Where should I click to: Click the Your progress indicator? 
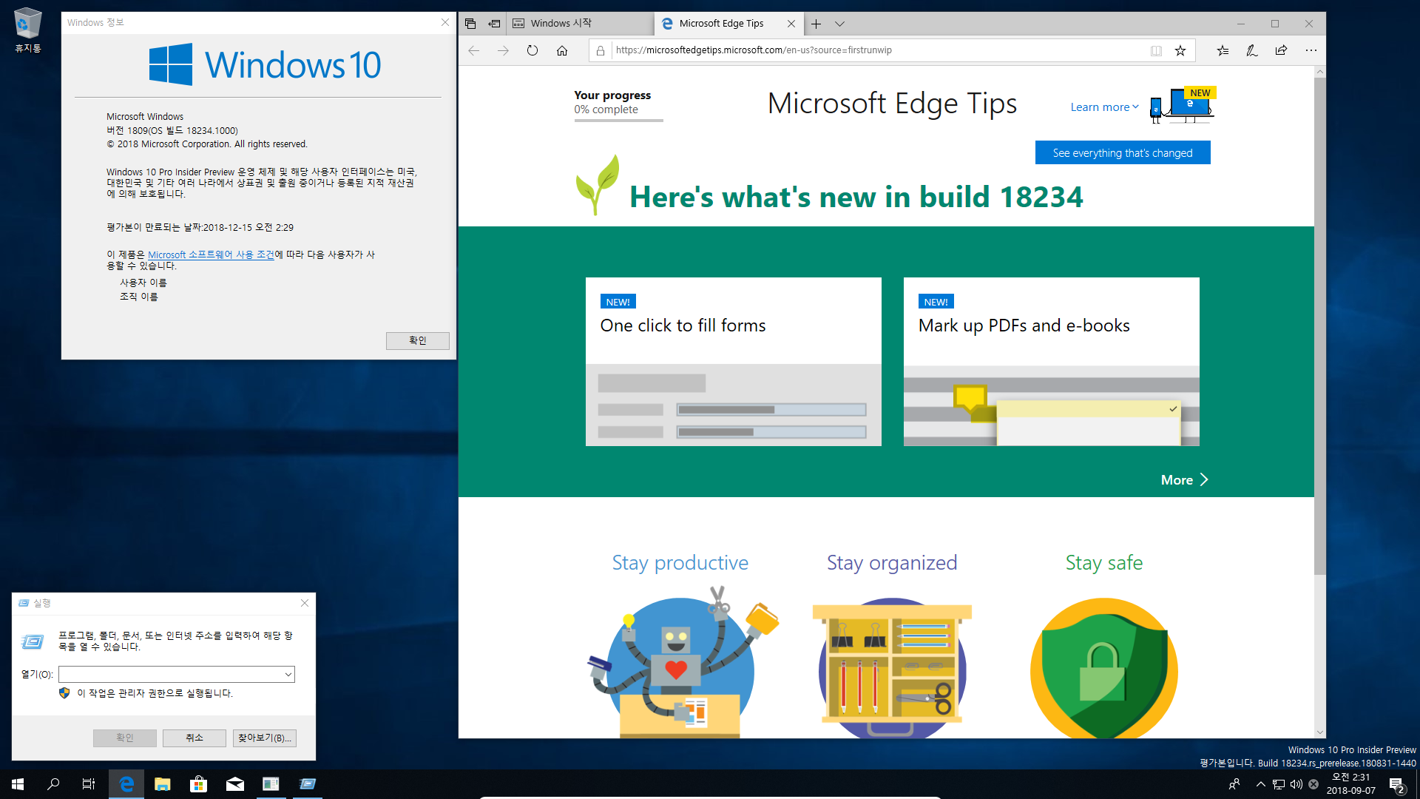tap(618, 104)
